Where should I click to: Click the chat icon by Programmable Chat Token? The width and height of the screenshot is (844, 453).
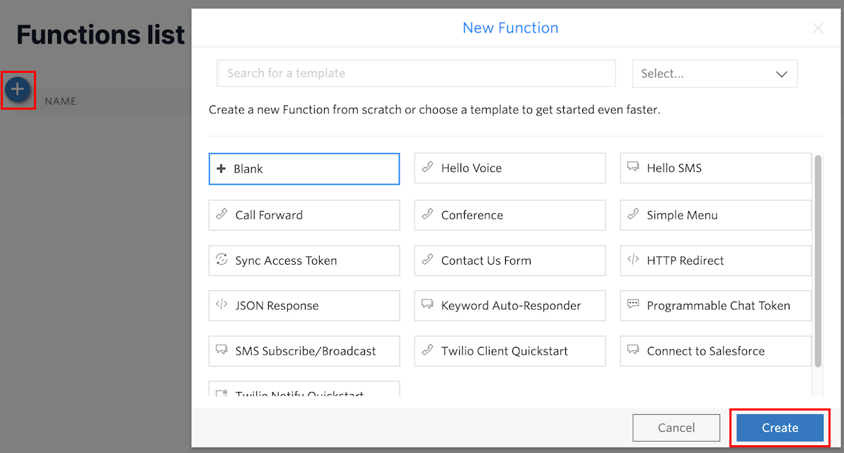tap(633, 304)
